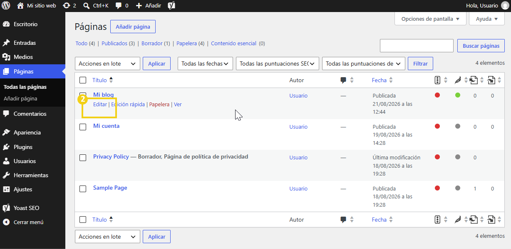Tick the select-all checkbox in table footer

(83, 220)
